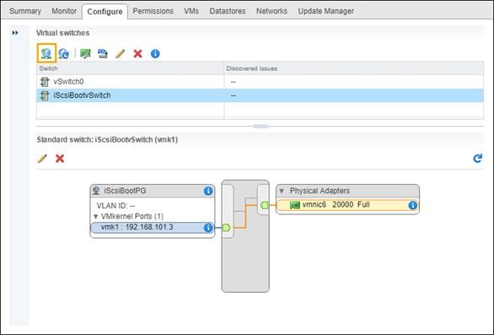
Task: Switch to the Permissions tab
Action: click(x=153, y=11)
